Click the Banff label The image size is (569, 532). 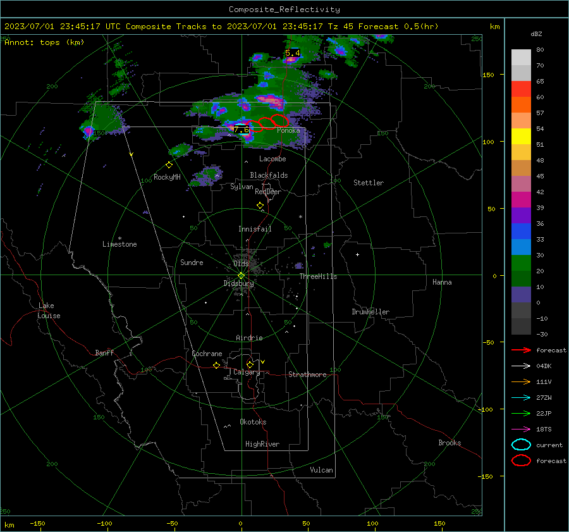tap(104, 352)
